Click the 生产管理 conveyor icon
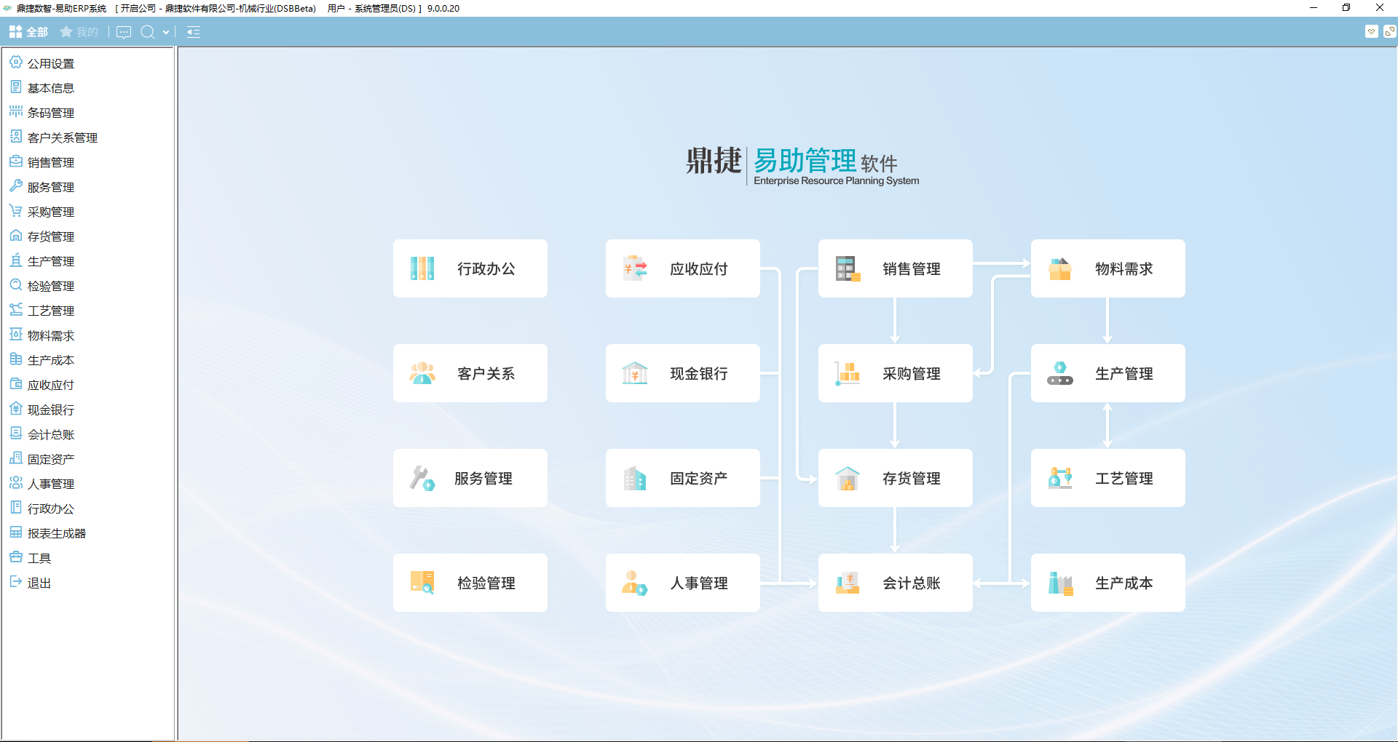The width and height of the screenshot is (1398, 742). pos(1060,373)
